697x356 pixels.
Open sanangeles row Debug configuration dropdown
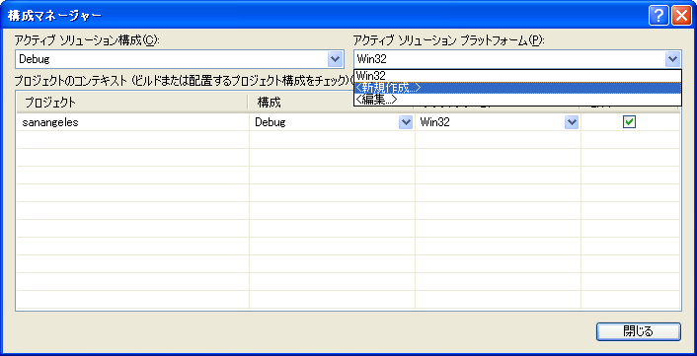405,122
